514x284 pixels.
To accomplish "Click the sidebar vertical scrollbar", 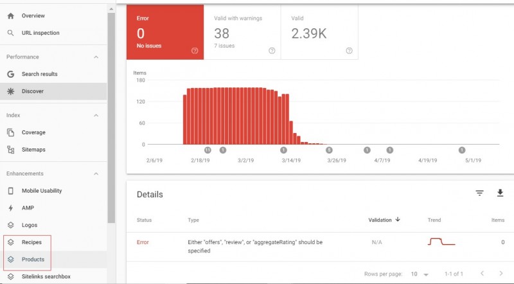I will point(111,116).
